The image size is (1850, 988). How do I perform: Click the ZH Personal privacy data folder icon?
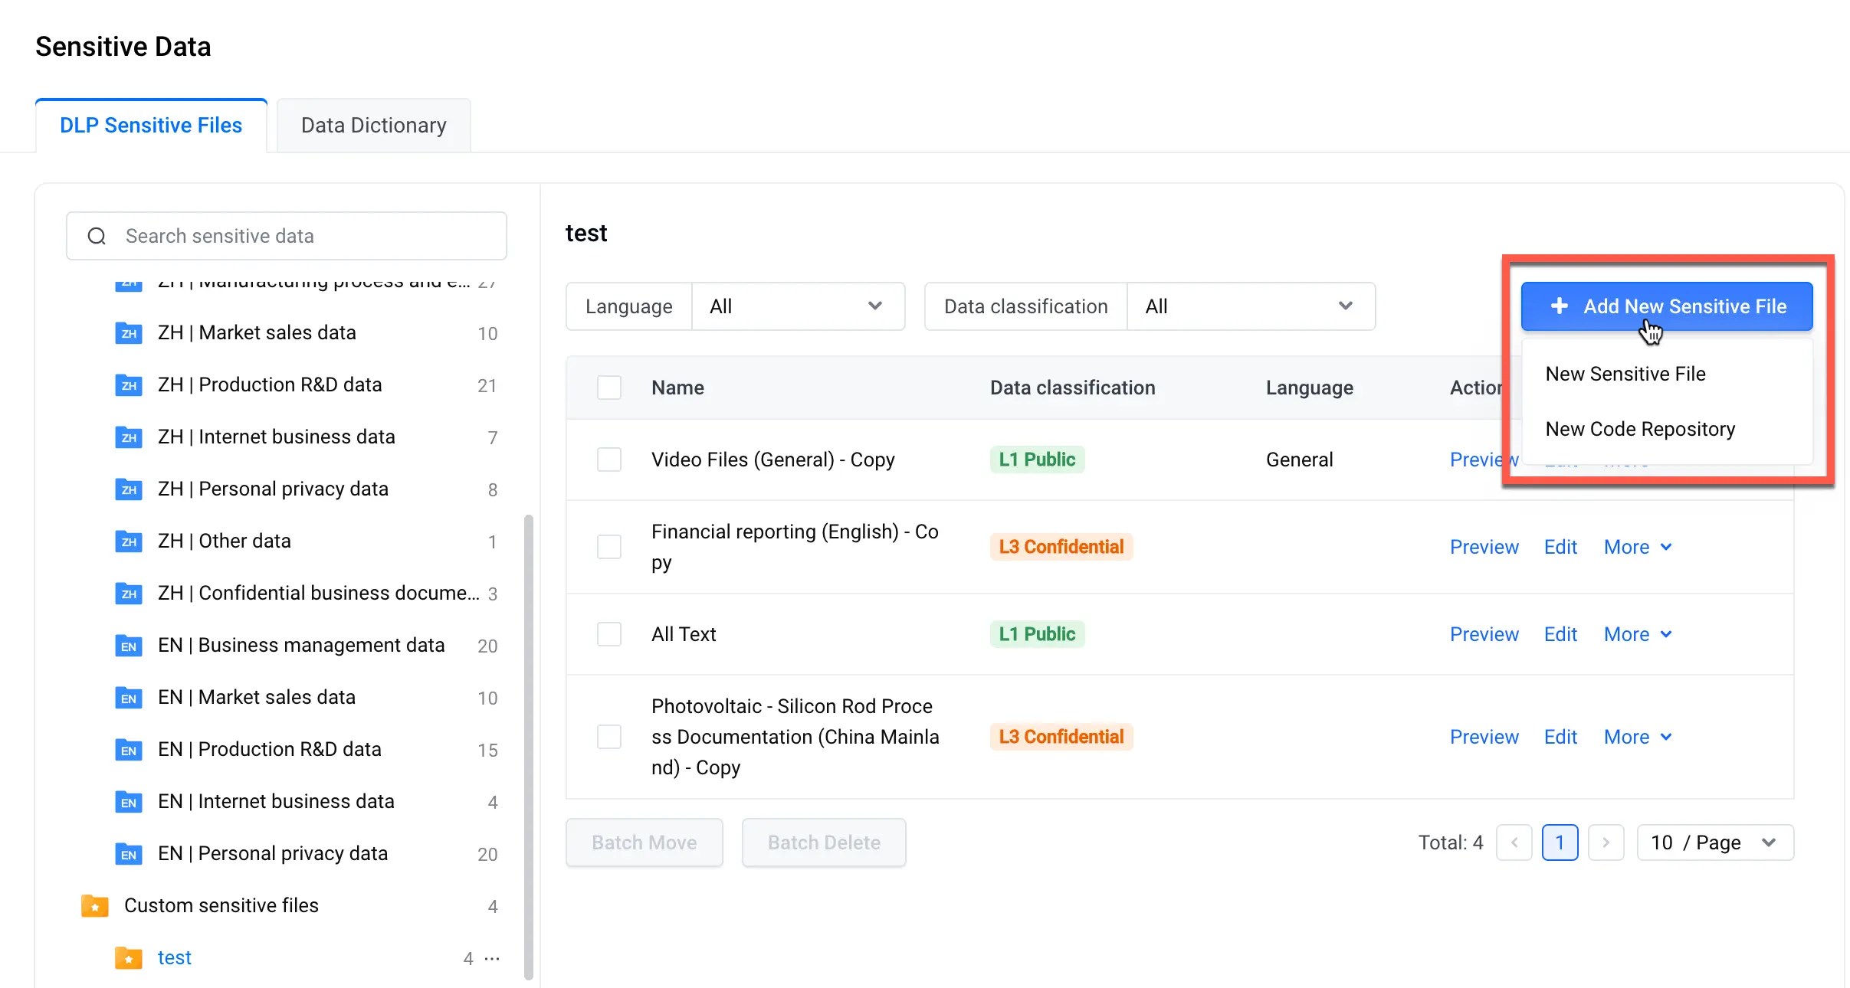(x=129, y=489)
